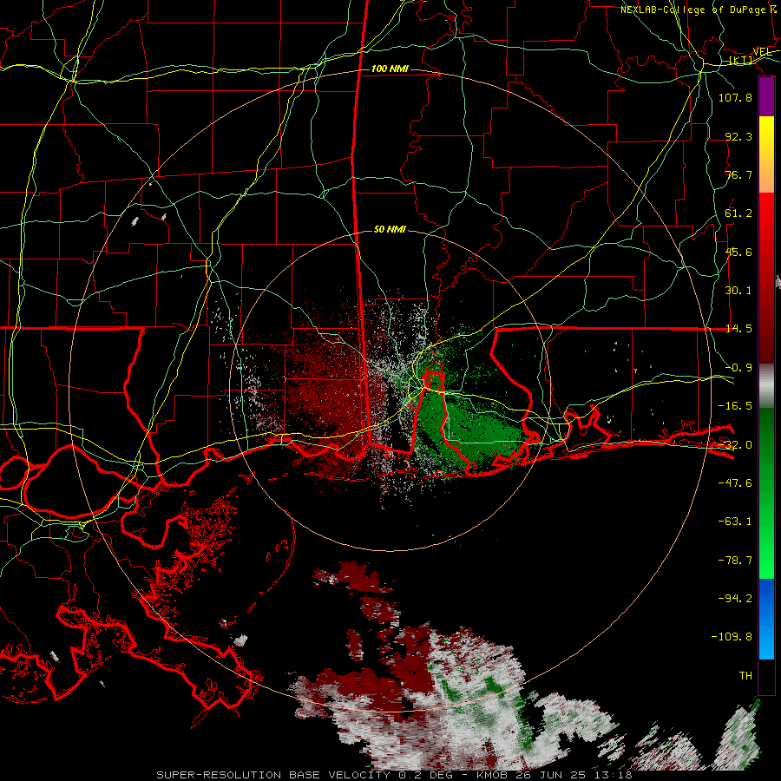The image size is (781, 781).
Task: Click the 107.8 value on velocity scale
Action: click(x=735, y=97)
